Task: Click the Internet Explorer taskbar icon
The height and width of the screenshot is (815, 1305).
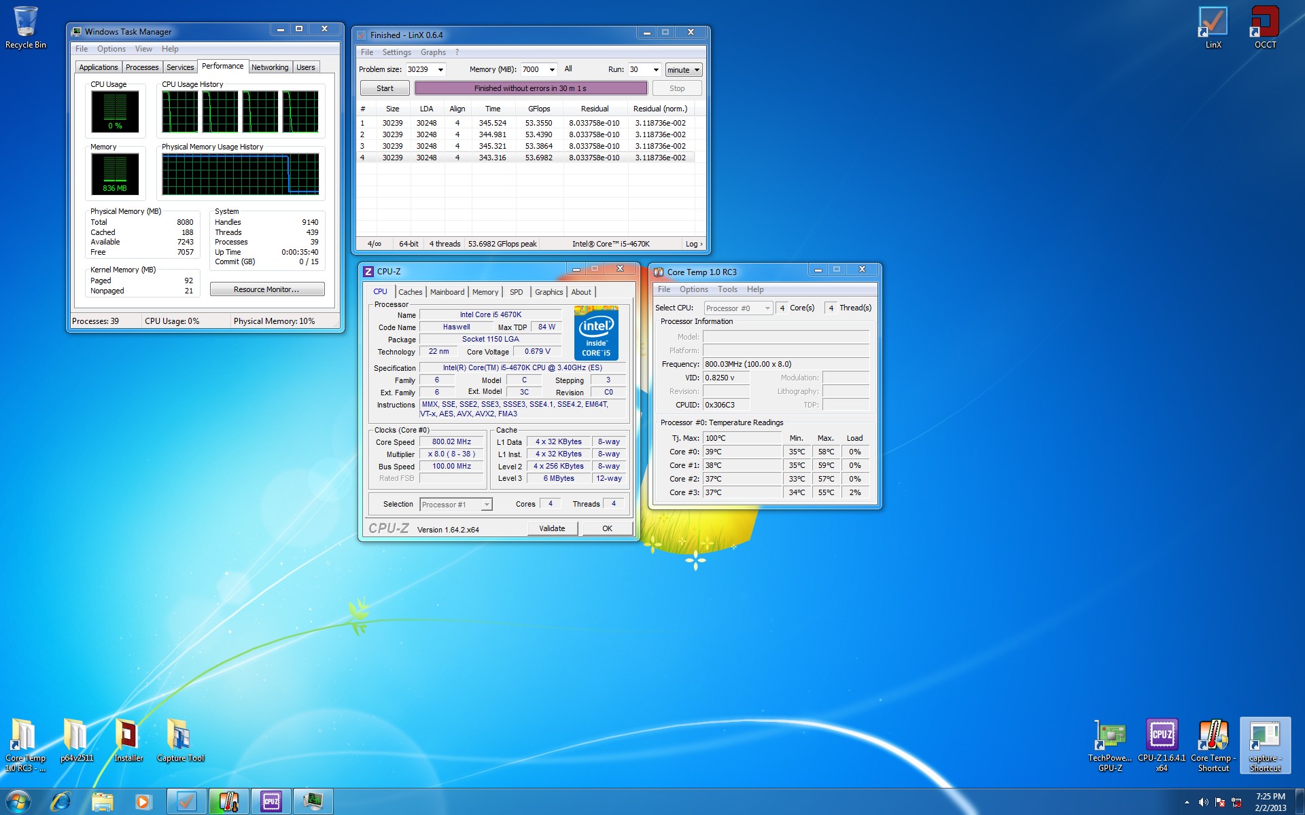Action: [x=61, y=801]
